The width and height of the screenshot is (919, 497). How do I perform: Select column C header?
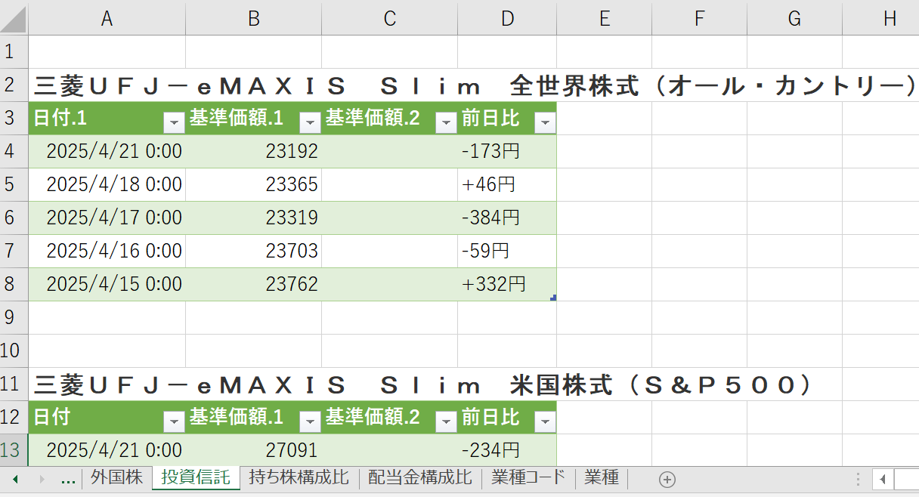coord(389,18)
